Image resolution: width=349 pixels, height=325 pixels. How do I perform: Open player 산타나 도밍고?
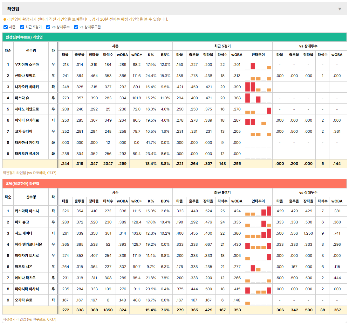pyautogui.click(x=25, y=76)
